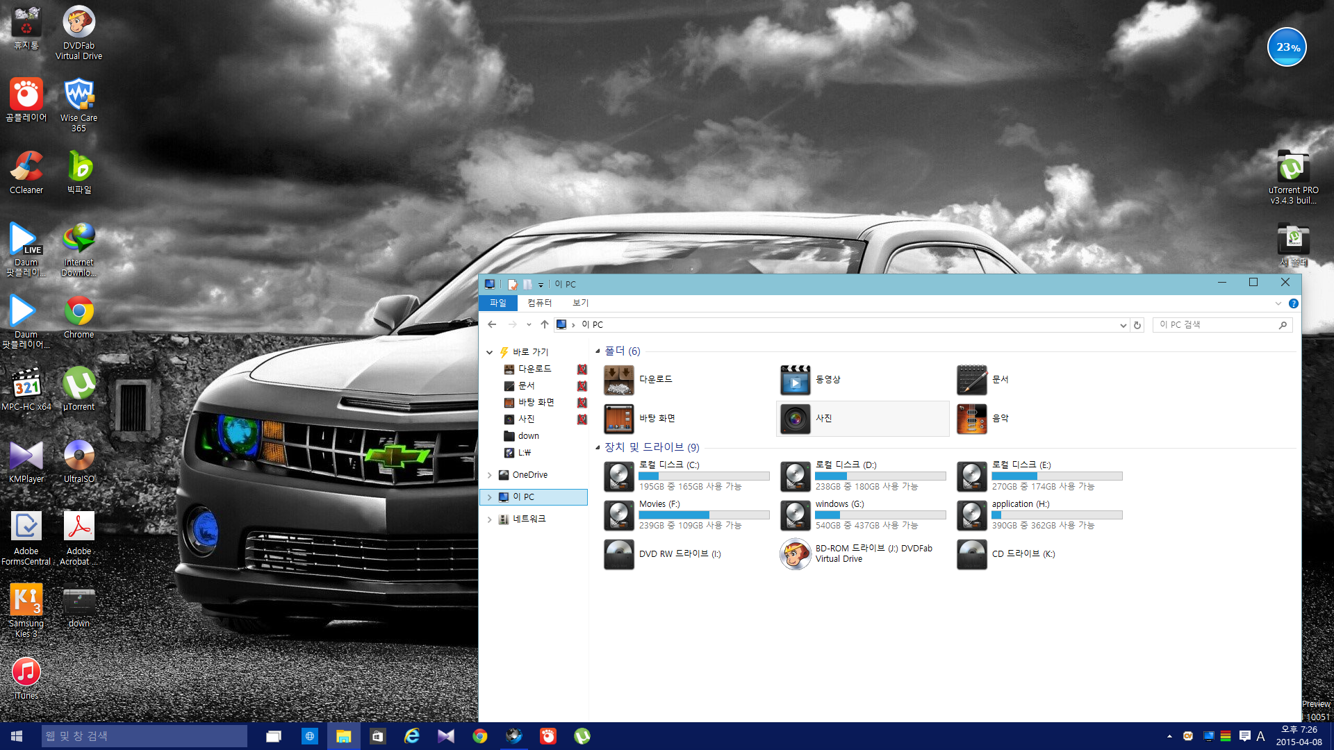The height and width of the screenshot is (750, 1334).
Task: Collapse the 바로 가기 tree node
Action: (490, 353)
